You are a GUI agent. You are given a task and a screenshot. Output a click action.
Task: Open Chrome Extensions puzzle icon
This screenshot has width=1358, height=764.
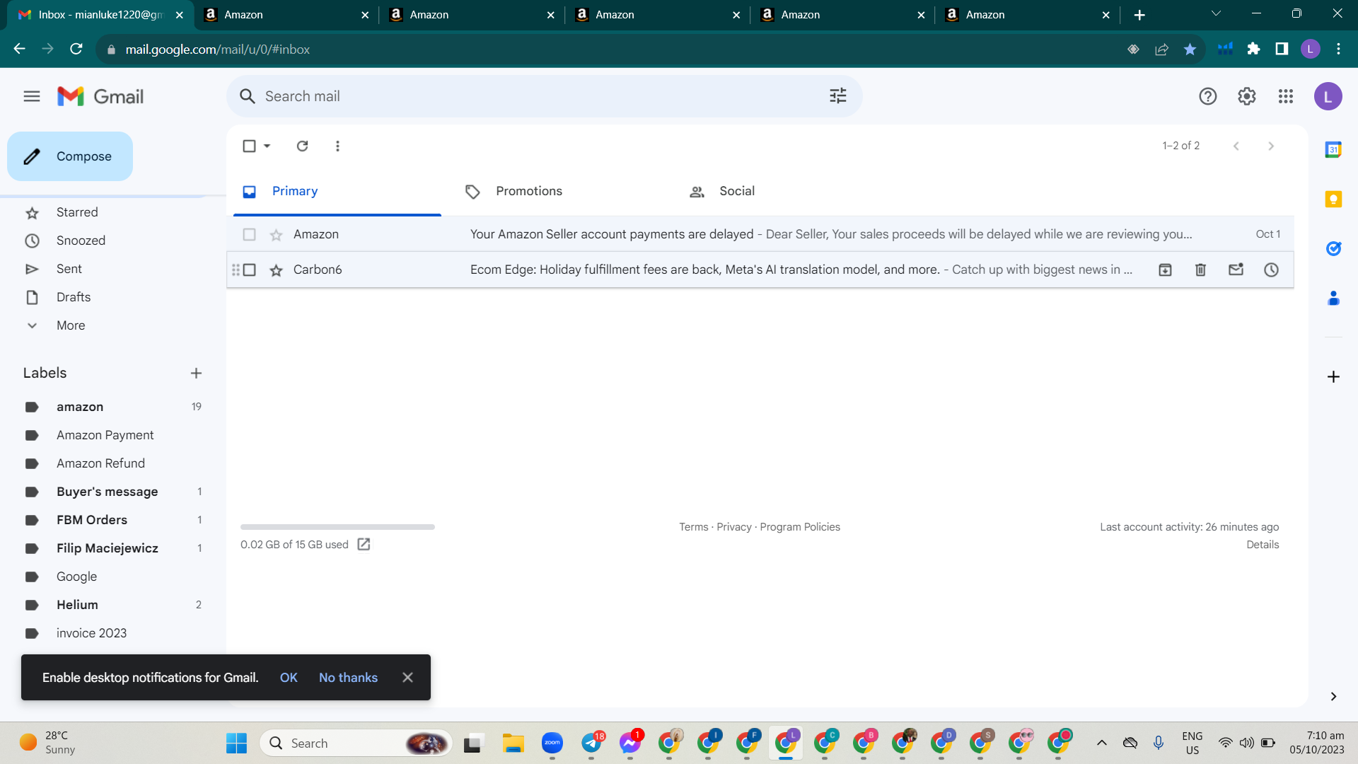(x=1253, y=49)
